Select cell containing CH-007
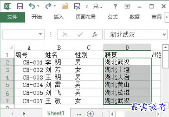Image resolution: width=169 pixels, height=117 pixels. coord(29,101)
